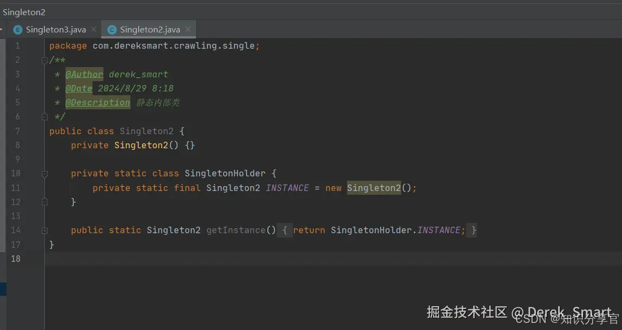Viewport: 622px width, 330px height.
Task: Click line number 14 in the gutter
Action: tap(16, 230)
